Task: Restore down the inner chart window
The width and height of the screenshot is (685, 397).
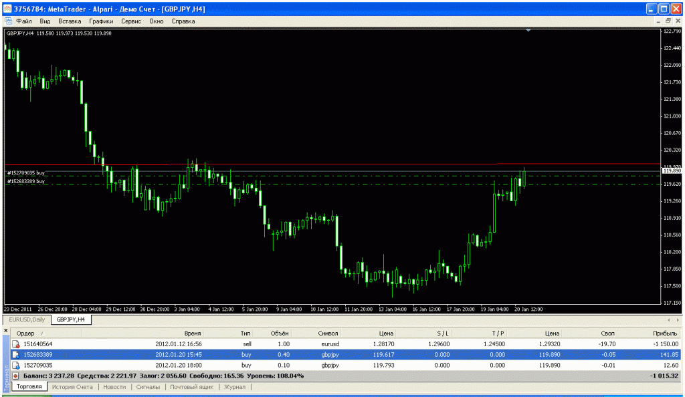Action: point(668,21)
